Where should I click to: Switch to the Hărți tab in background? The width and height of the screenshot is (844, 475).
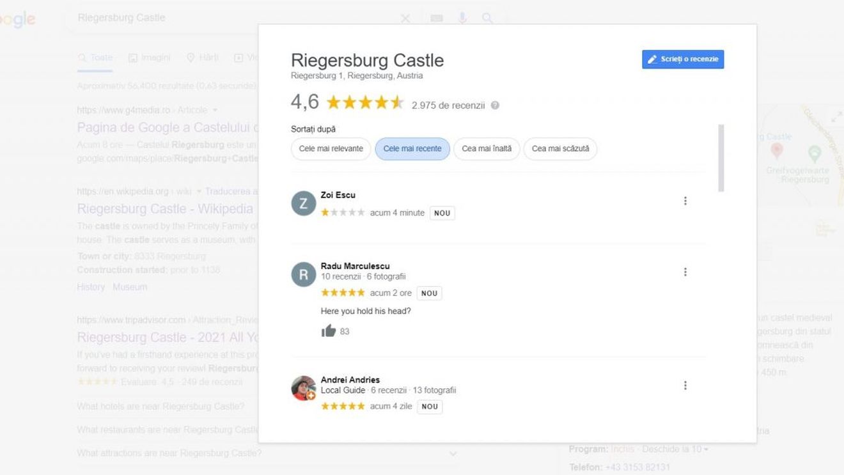(202, 58)
